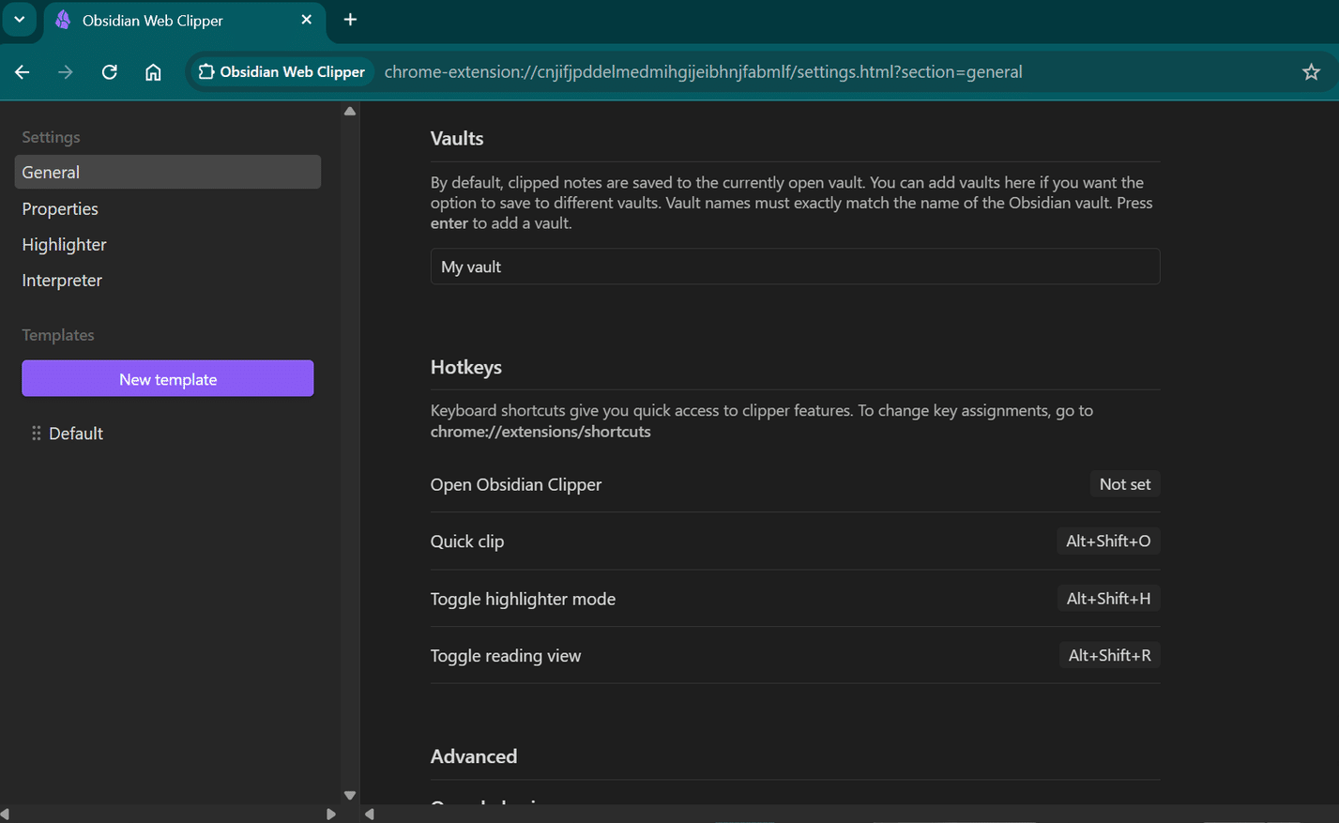Click the chrome://extensions/shortcuts text

[540, 432]
